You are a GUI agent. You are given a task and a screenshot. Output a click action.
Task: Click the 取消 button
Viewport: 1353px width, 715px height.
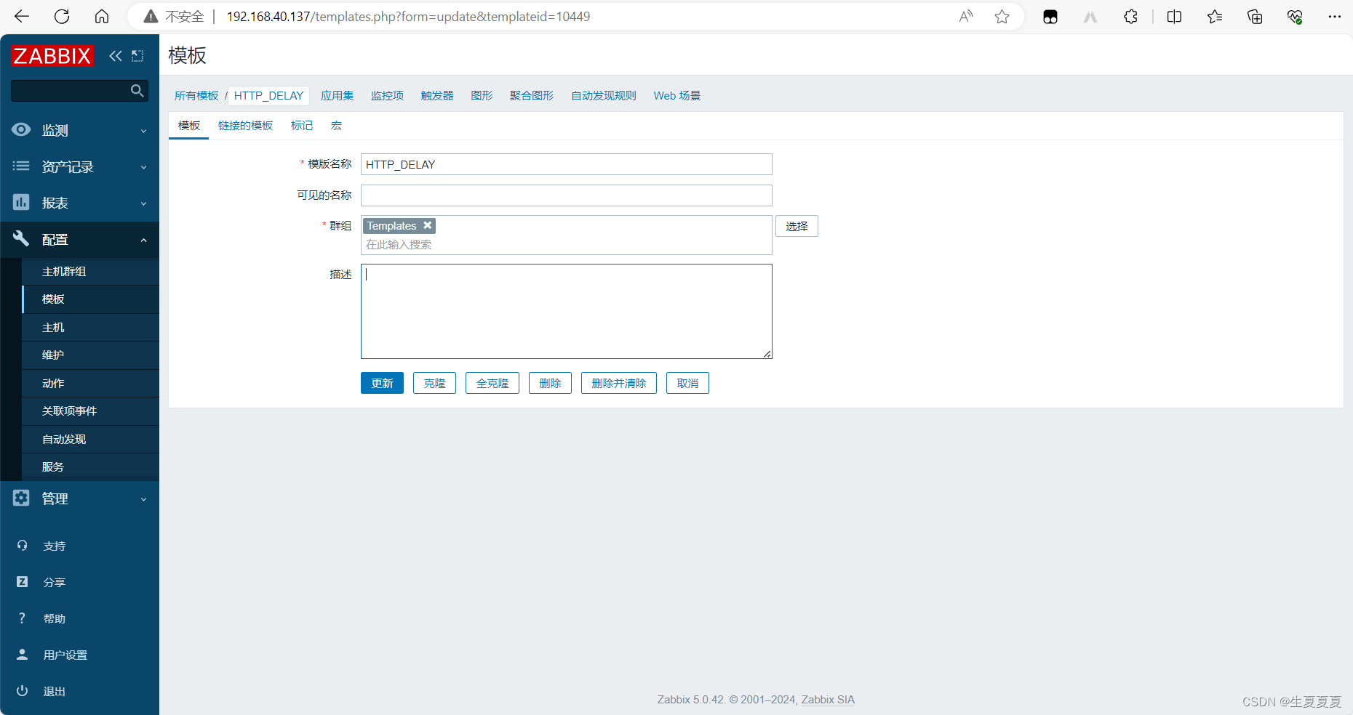tap(687, 383)
